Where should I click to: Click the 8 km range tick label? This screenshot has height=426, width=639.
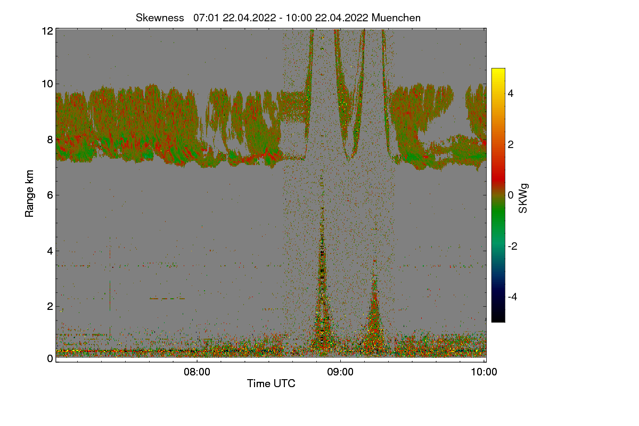coord(50,140)
